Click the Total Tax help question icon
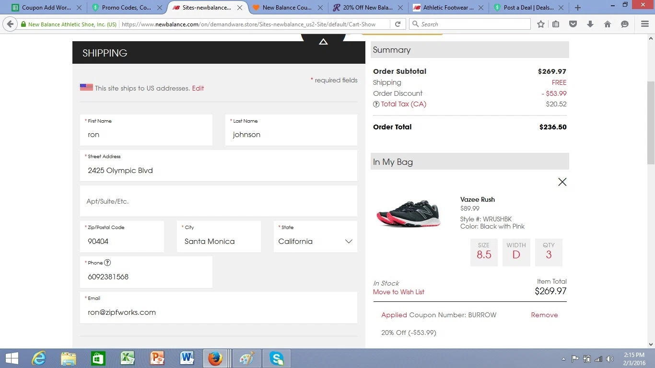655x368 pixels. (x=376, y=104)
